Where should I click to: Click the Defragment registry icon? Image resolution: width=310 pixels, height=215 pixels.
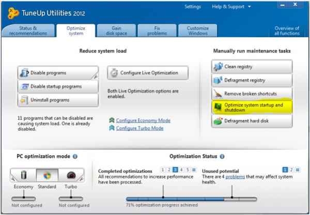[x=218, y=80]
